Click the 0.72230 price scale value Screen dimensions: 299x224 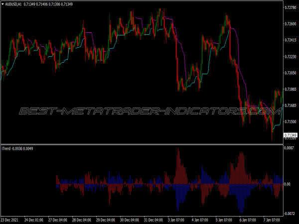(x=291, y=57)
